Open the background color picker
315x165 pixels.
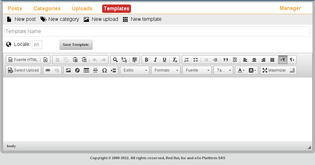coord(252,70)
